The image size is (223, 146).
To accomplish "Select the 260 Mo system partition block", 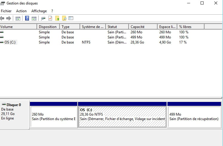I will click(x=54, y=117).
